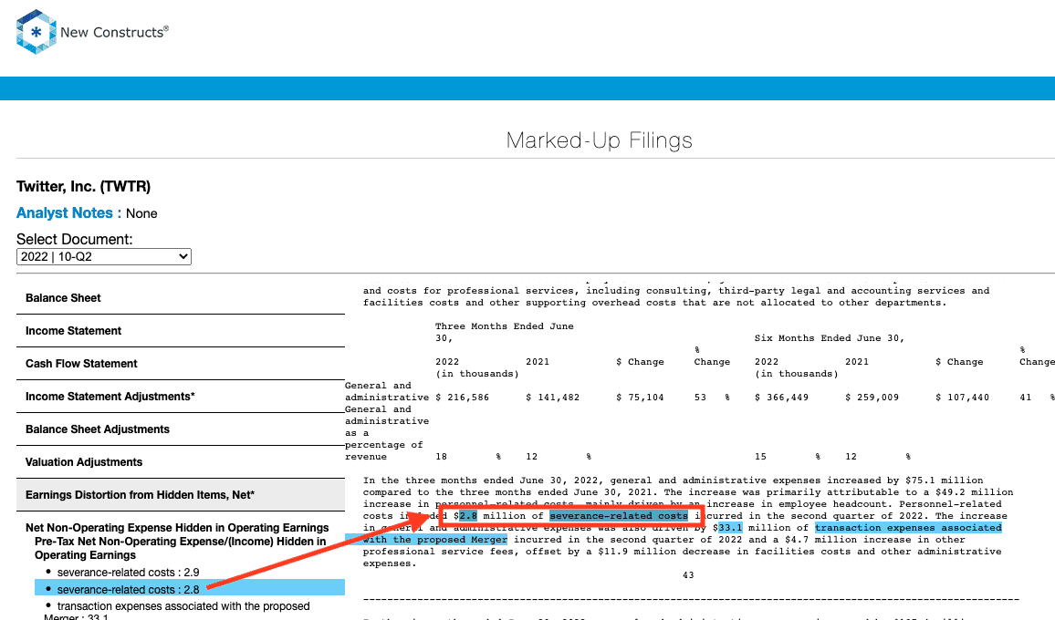Click the $ 366,449 six-month value
Screen dimensions: 1055x620
tap(782, 398)
